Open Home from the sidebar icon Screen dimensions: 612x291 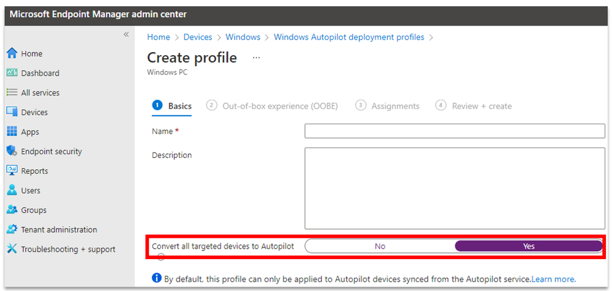click(x=12, y=53)
